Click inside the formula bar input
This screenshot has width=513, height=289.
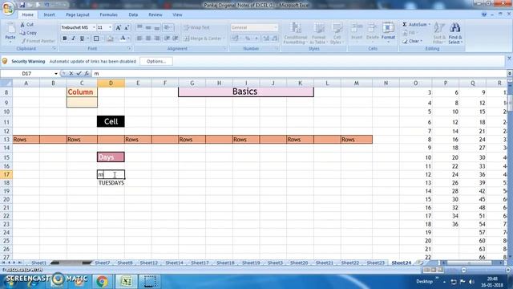[x=299, y=74]
